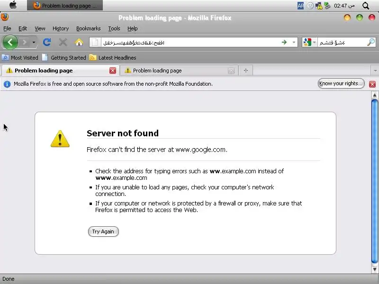
Task: Click scrollbar down arrow
Action: point(375,269)
